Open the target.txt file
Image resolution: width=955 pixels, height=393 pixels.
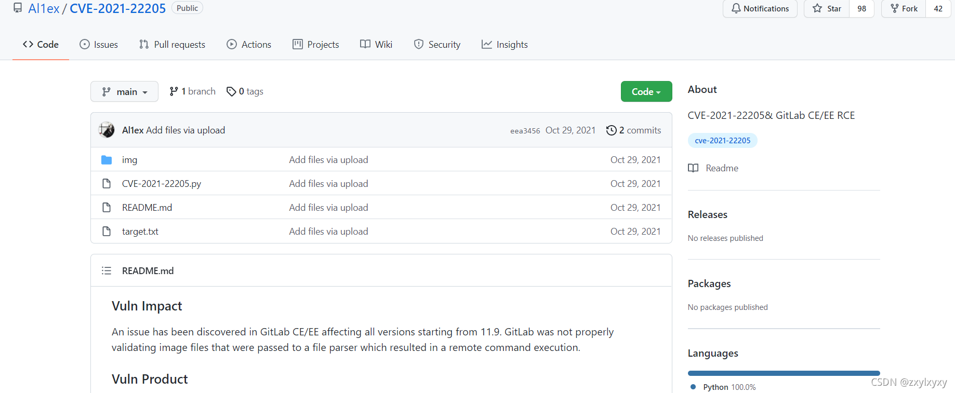[x=140, y=232]
